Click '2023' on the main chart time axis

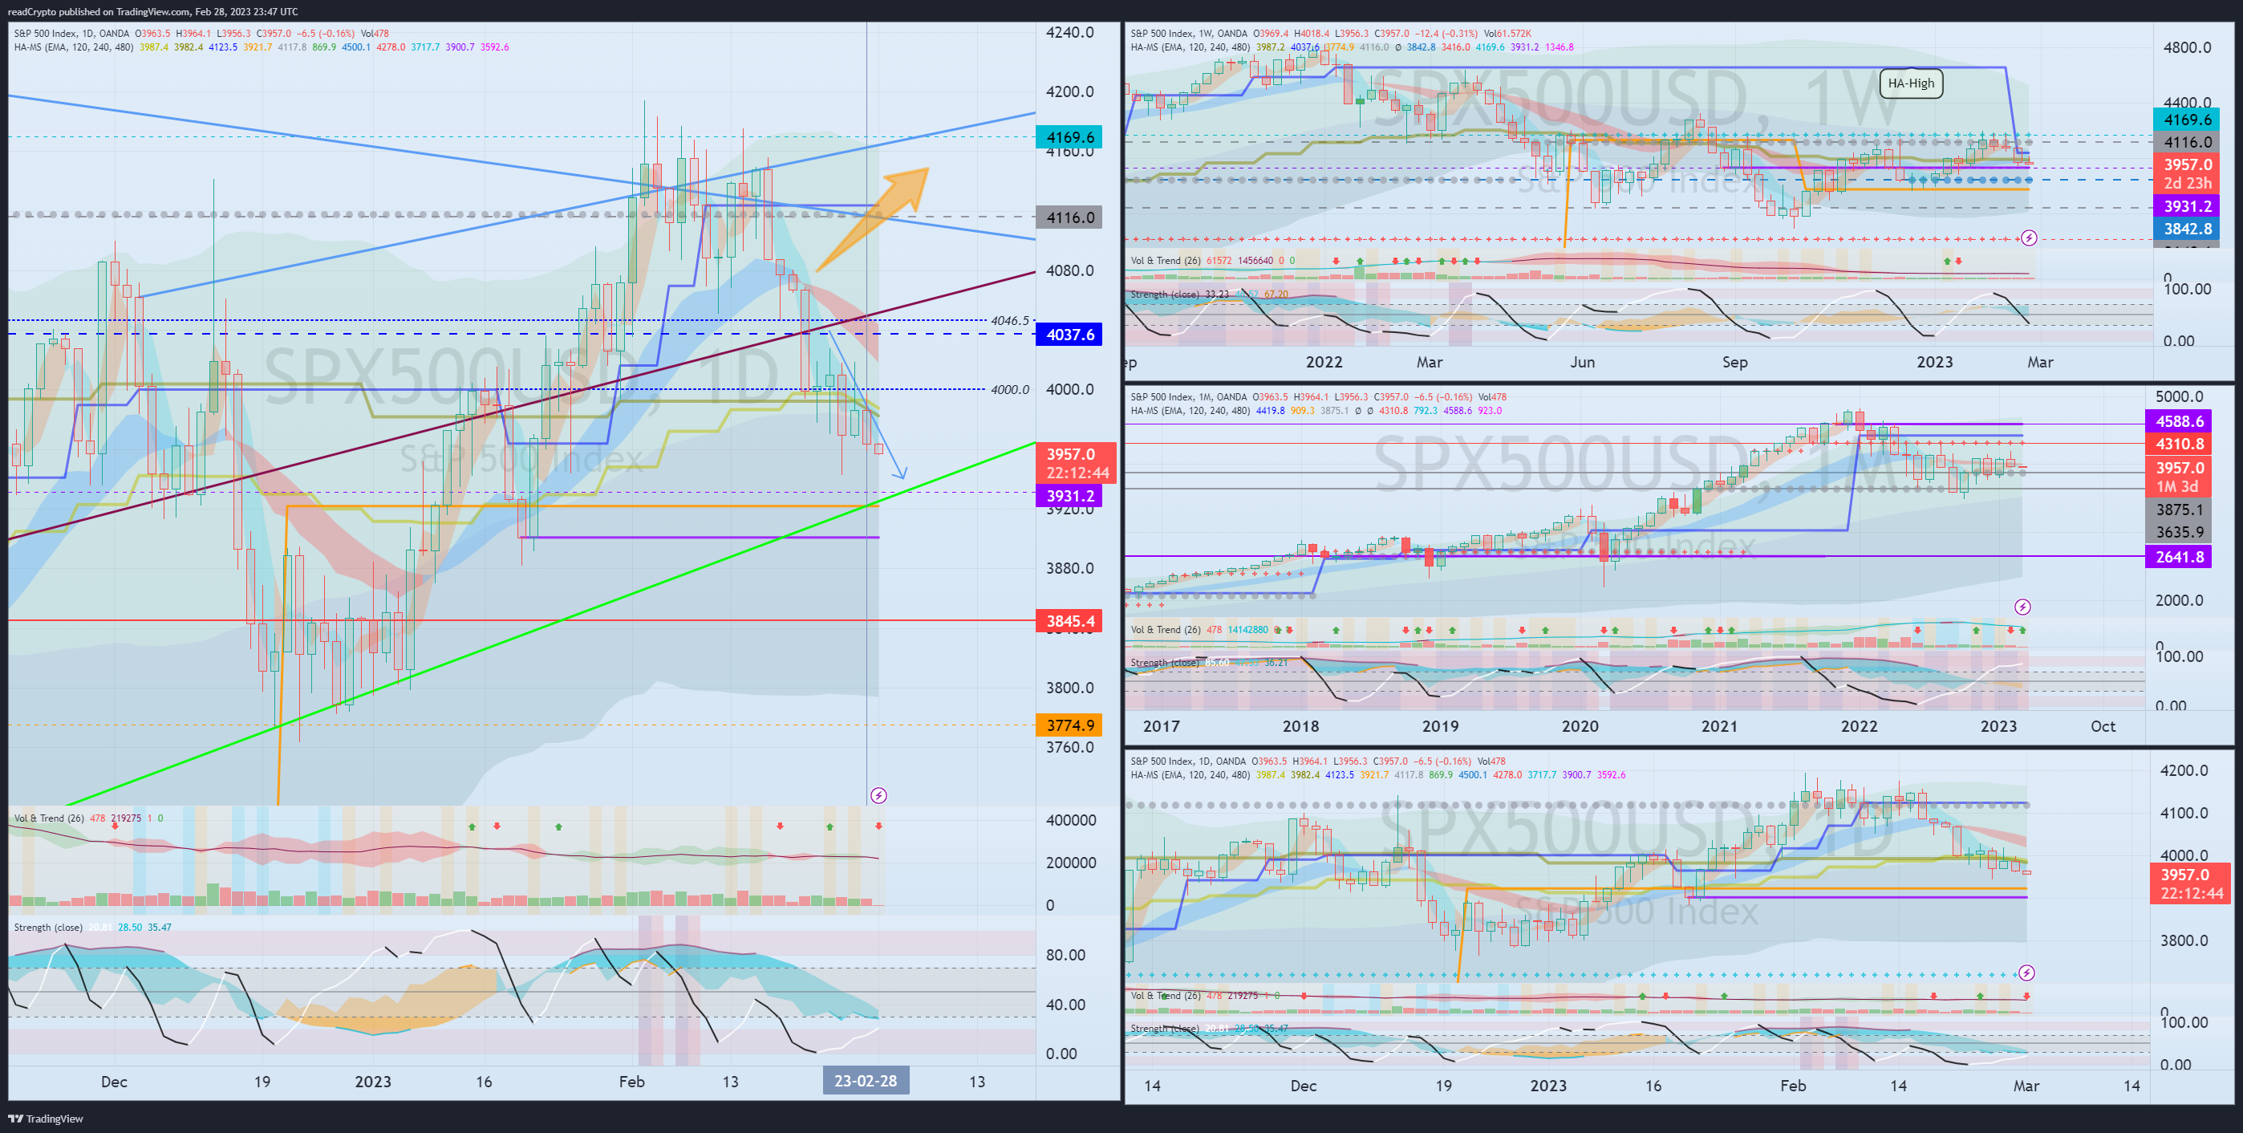click(373, 1082)
